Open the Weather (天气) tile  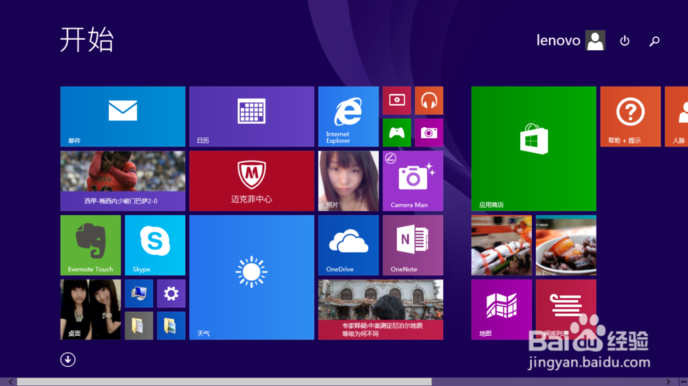point(252,277)
